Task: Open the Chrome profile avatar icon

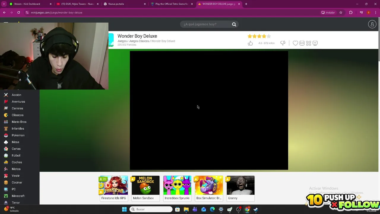Action: pyautogui.click(x=368, y=12)
